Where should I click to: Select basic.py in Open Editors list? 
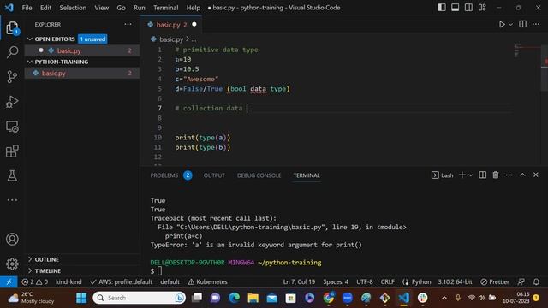tap(82, 50)
